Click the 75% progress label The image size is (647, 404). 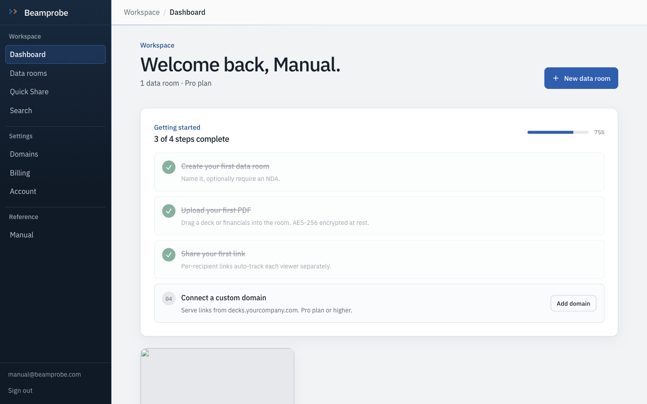(x=599, y=132)
